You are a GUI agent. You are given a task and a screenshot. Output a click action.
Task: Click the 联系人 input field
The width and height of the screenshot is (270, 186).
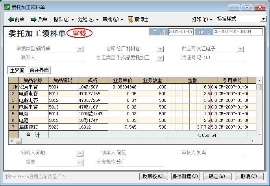[x=60, y=58]
